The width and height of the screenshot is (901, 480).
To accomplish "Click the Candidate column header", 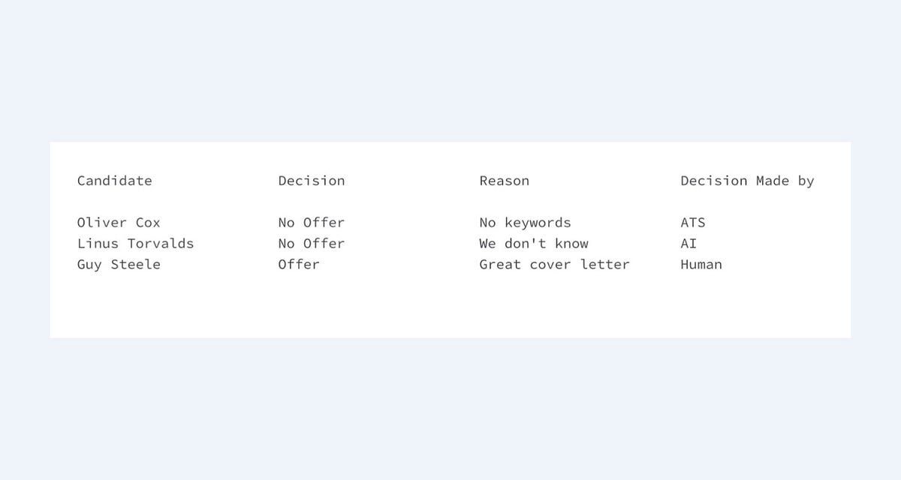I will click(x=114, y=181).
